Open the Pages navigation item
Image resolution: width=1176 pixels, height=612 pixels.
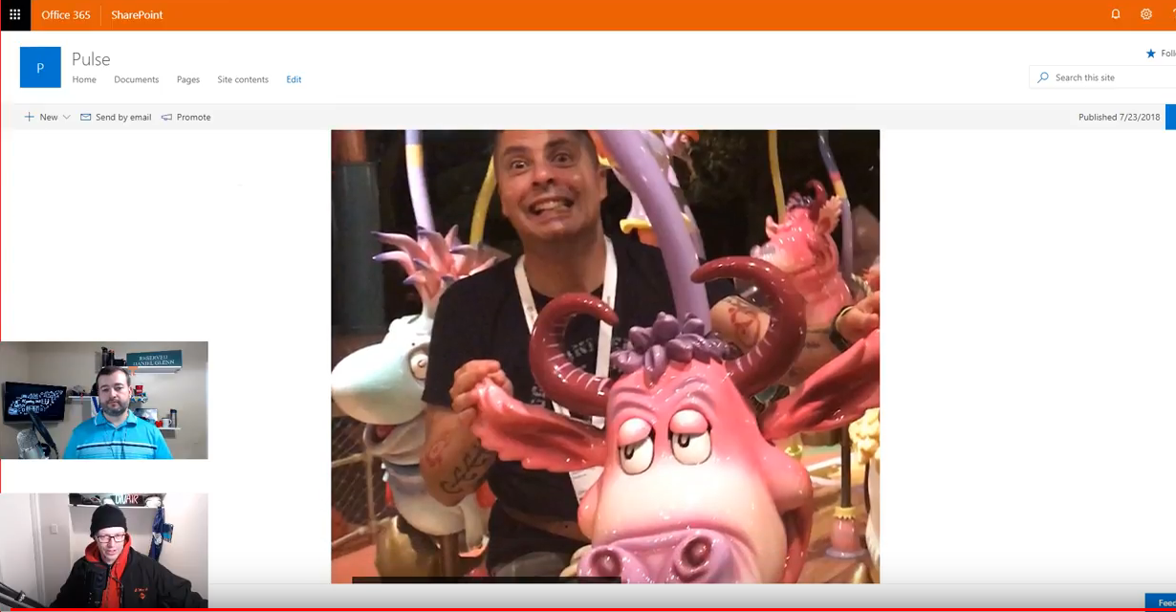pos(188,79)
